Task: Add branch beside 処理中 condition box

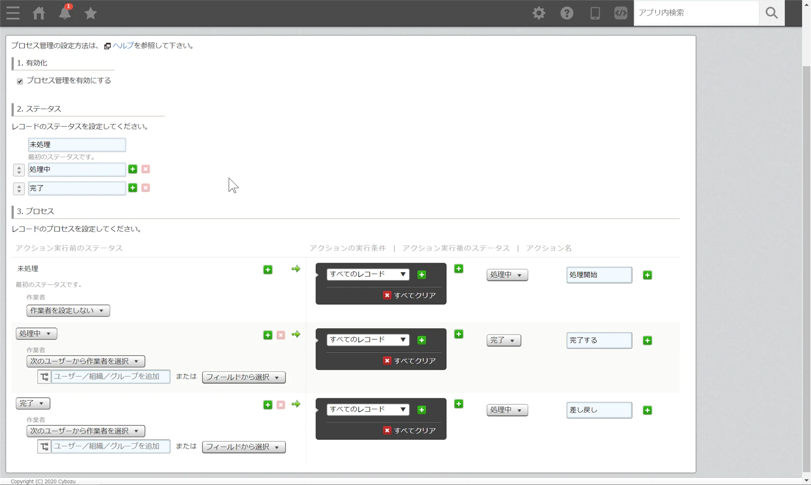Action: pos(459,334)
